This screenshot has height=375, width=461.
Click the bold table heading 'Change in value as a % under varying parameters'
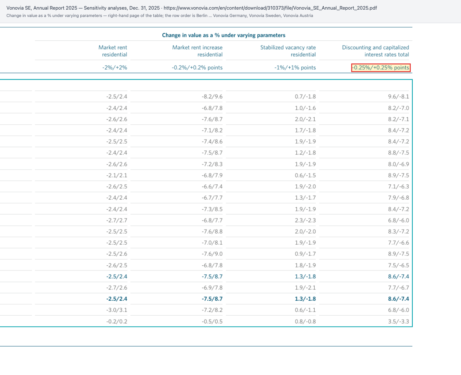pos(224,35)
